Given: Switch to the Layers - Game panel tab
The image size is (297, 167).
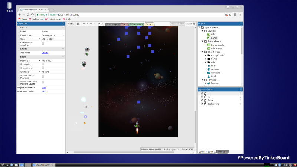Looking at the screenshot, I should [206, 152].
